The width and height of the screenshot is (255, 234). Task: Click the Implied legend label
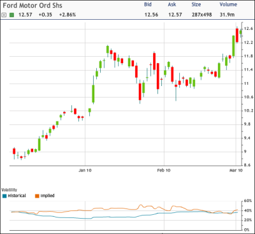tap(47, 196)
